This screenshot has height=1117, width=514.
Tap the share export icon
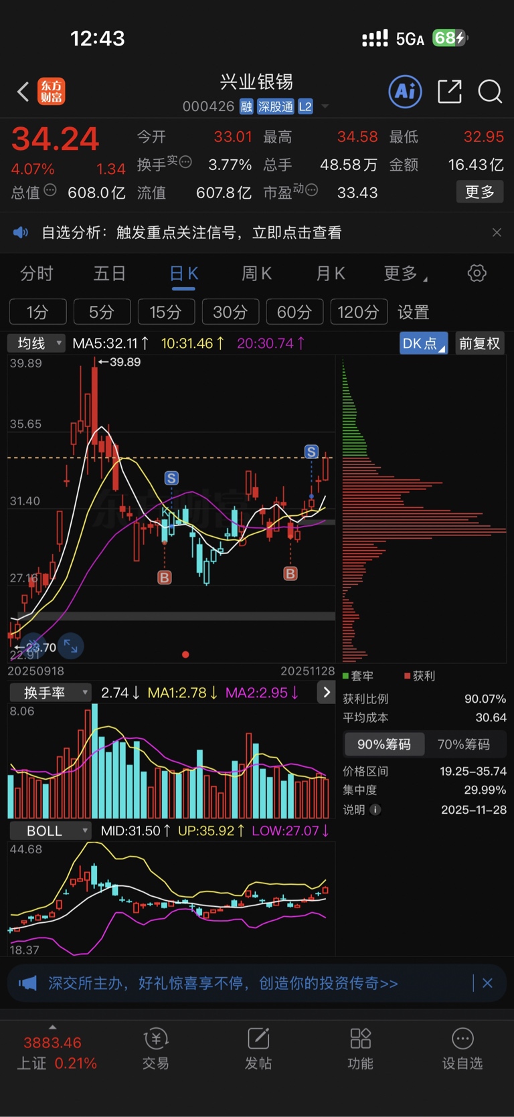[450, 91]
